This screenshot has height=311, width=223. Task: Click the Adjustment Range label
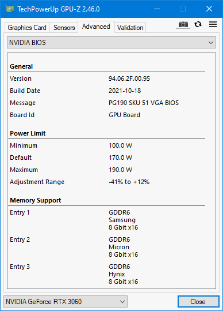pyautogui.click(x=37, y=182)
